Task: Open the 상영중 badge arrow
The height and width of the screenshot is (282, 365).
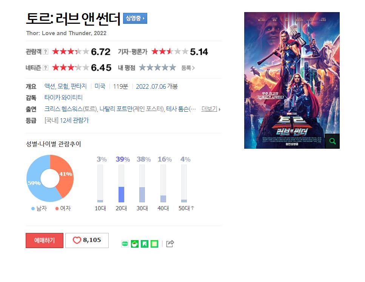Action: coord(135,18)
